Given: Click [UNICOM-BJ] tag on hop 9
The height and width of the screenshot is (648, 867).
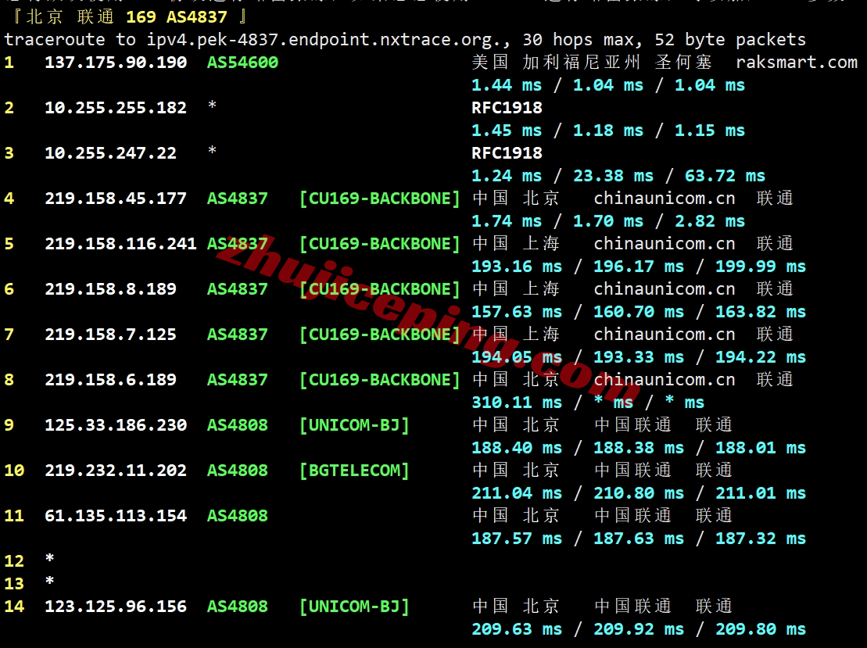Looking at the screenshot, I should point(354,424).
